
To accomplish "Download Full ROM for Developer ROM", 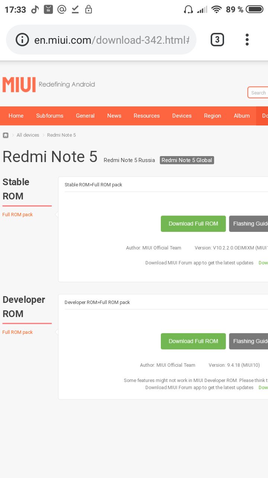I will [193, 341].
